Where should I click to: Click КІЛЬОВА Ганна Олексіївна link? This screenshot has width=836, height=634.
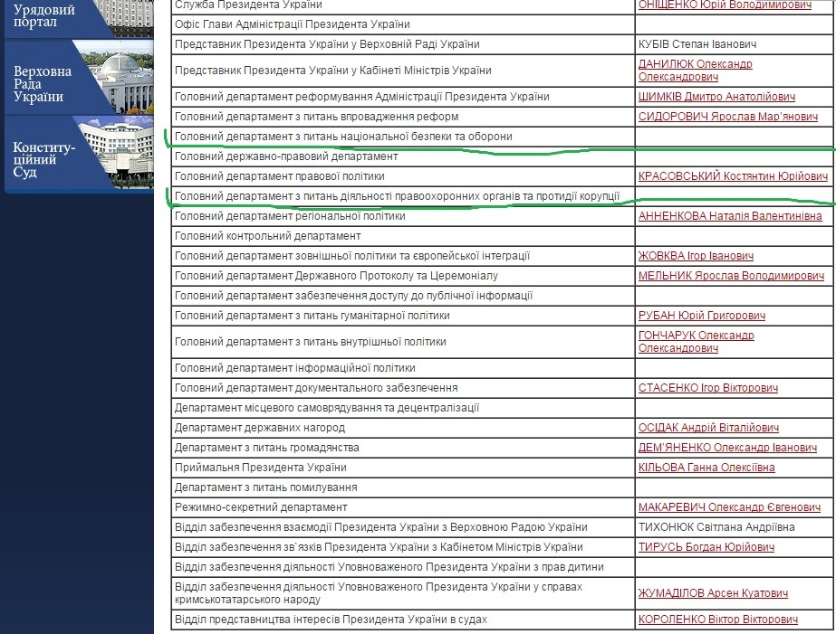tap(706, 468)
